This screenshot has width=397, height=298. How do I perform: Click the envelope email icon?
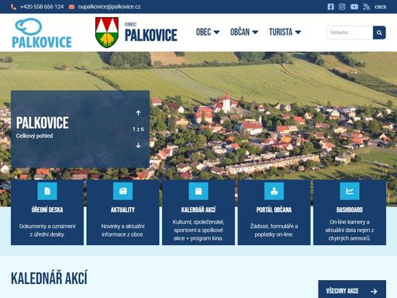click(71, 7)
